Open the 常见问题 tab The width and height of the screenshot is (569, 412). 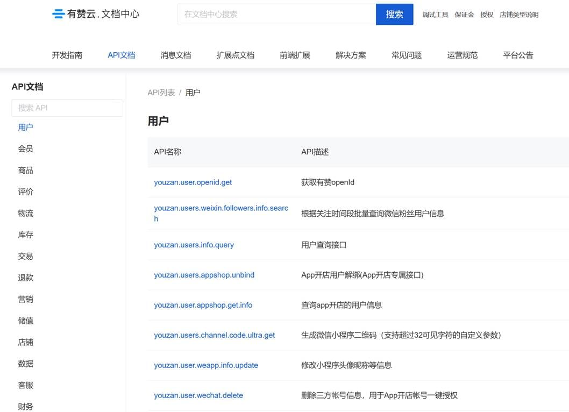point(407,55)
